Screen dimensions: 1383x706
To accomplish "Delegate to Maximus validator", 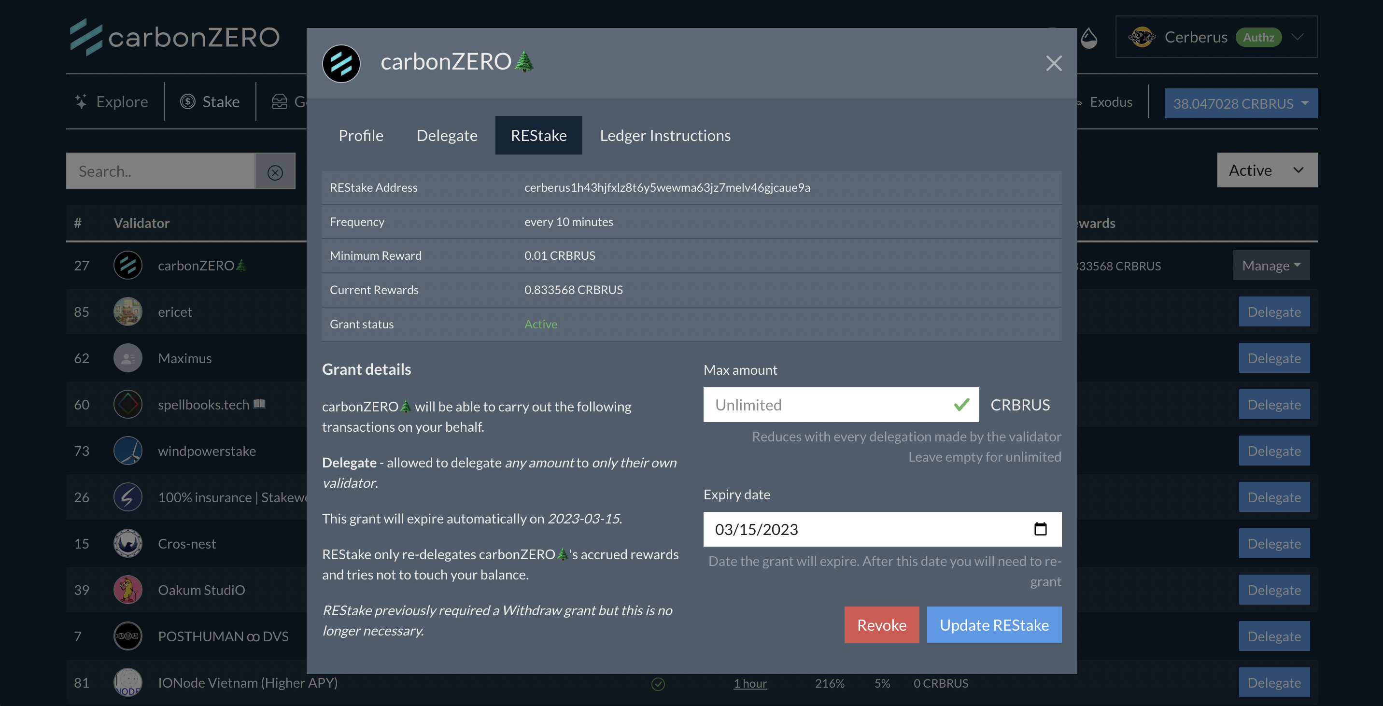I will [1274, 358].
